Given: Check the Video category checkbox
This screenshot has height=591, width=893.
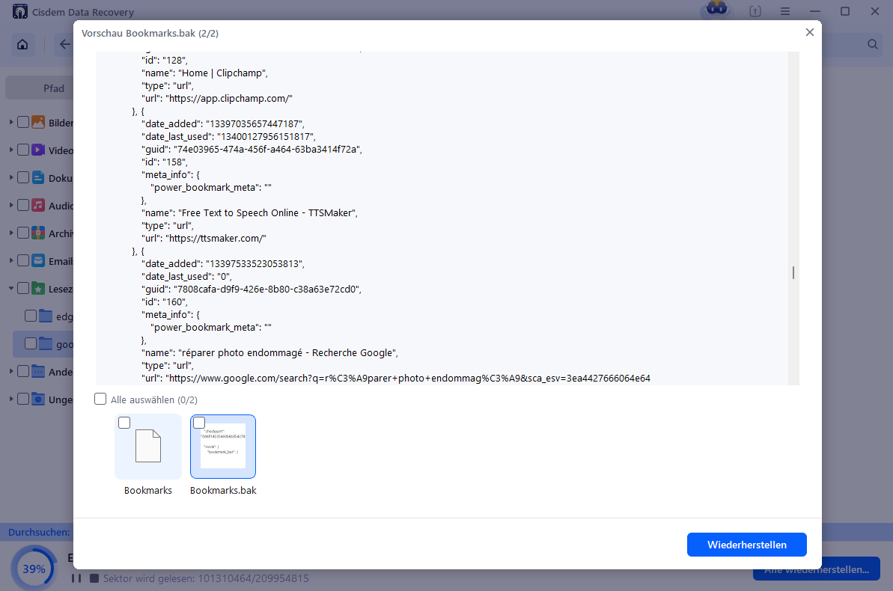Looking at the screenshot, I should (x=23, y=150).
